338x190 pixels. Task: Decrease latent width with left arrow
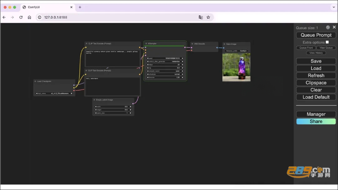(96, 107)
